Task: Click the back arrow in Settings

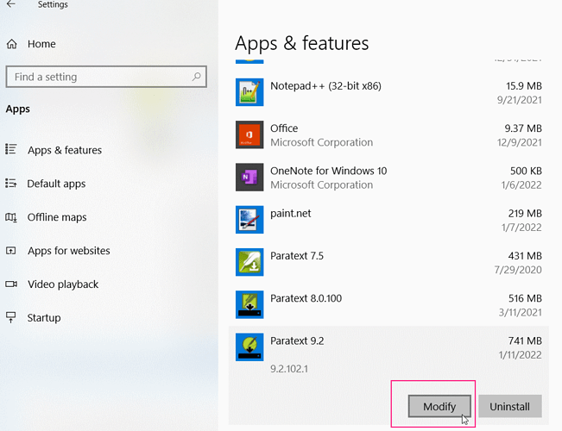Action: pos(11,4)
